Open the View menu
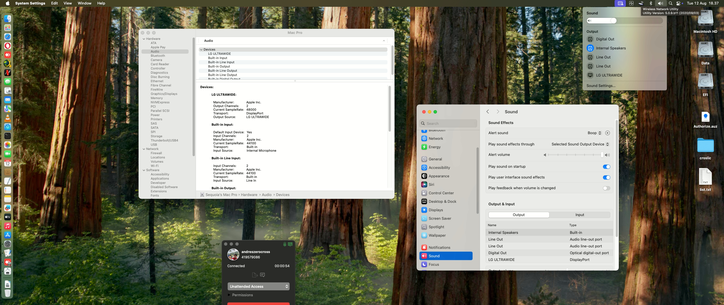Viewport: 724px width, 305px height. tap(68, 3)
